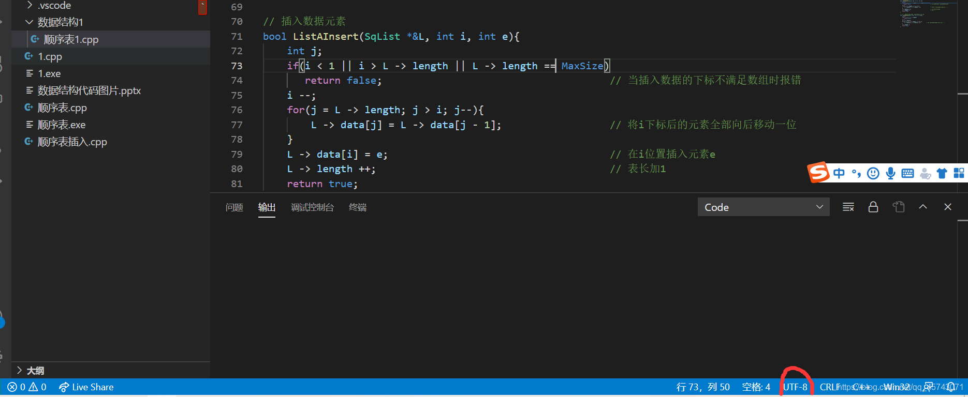Click the C++ icon of 顺序表1.cpp

35,39
